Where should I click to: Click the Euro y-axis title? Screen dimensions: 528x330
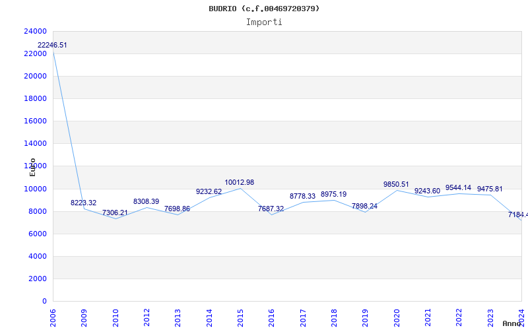pos(32,167)
